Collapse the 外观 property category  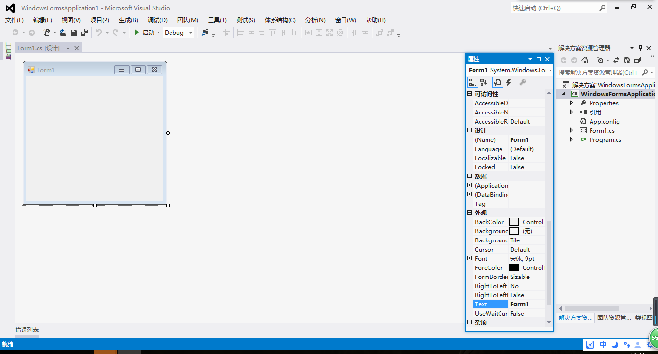(x=470, y=213)
